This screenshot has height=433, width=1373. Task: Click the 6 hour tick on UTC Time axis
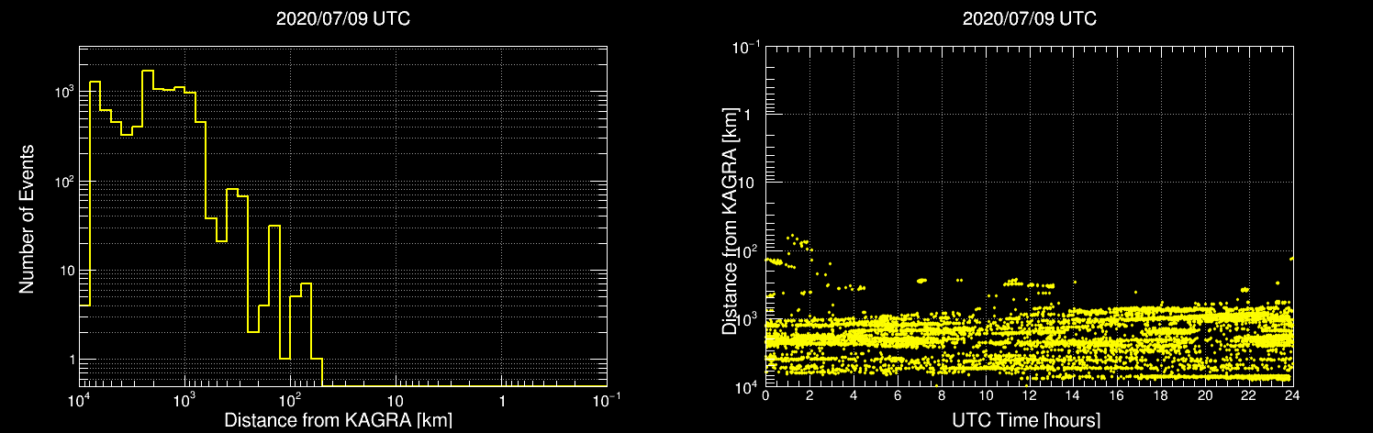[x=898, y=397]
